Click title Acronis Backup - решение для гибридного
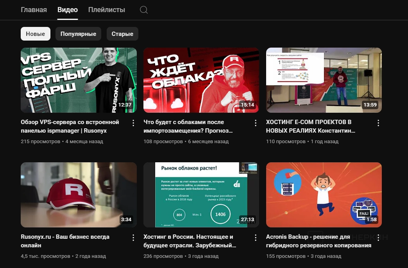 [x=319, y=241]
